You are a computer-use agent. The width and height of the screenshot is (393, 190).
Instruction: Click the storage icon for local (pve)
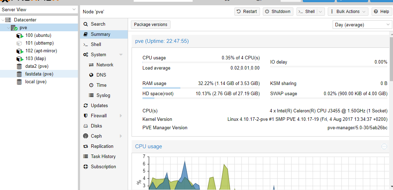19,82
